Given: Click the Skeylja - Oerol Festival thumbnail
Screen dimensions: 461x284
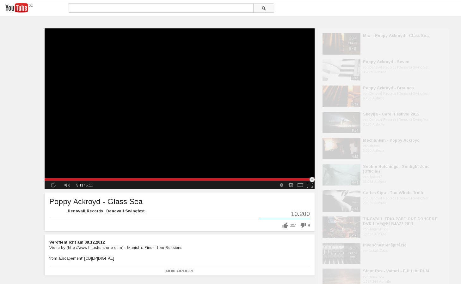Looking at the screenshot, I should pos(341,122).
